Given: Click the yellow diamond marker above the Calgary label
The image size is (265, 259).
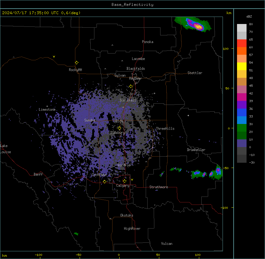Looking at the screenshot, I should coord(125,181).
